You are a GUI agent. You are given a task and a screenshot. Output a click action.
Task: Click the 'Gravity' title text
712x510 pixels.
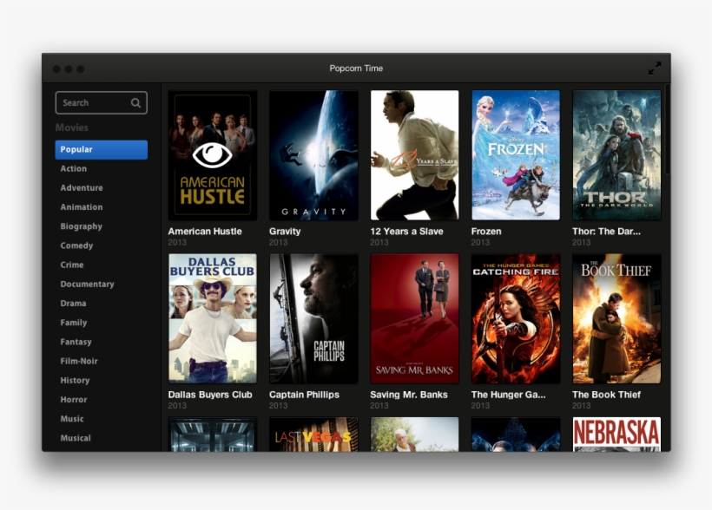(285, 232)
